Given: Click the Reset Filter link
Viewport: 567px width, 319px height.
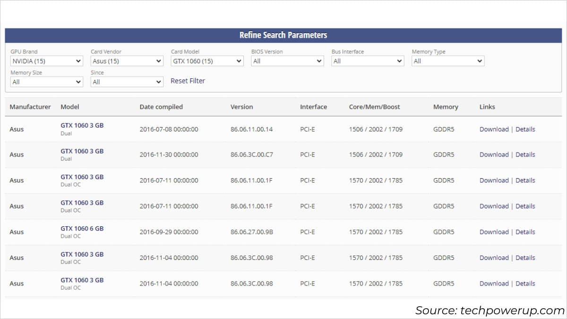Looking at the screenshot, I should tap(188, 81).
